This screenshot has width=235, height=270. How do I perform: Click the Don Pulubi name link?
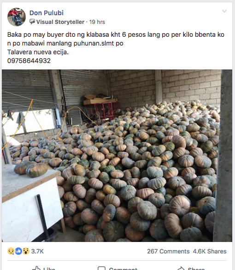pyautogui.click(x=47, y=13)
